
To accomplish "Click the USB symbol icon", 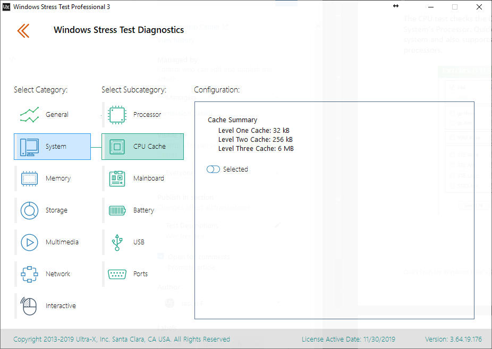I will pyautogui.click(x=117, y=242).
